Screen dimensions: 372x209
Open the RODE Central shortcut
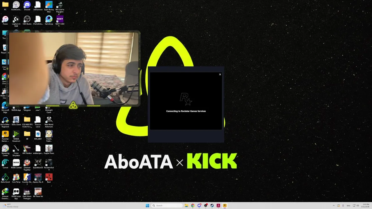coord(16,164)
